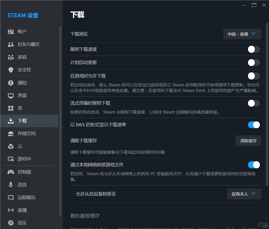Click the 着色器预缓存 section heading
269x229 pixels.
(x=85, y=216)
